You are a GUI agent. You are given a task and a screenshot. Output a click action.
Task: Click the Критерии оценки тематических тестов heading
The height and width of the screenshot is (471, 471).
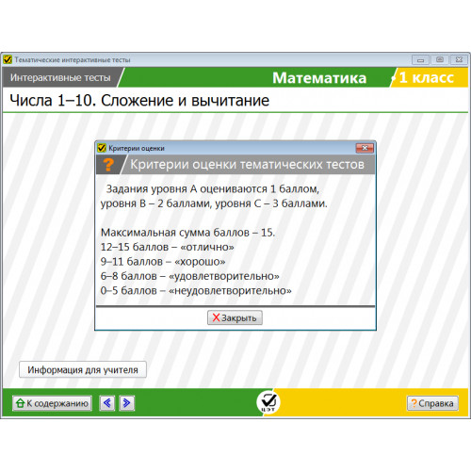(247, 164)
